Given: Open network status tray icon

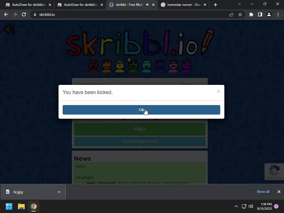Looking at the screenshot, I should click(244, 206).
